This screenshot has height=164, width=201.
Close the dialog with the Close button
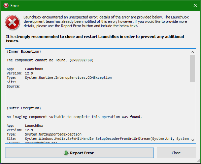[x=176, y=153]
